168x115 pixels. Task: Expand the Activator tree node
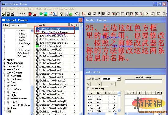(8, 76)
